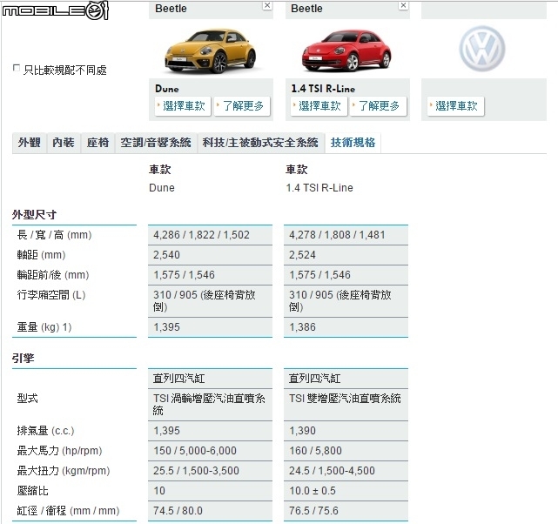Click the Dune dimensions 4,286 / 1,822 / 1,502
558x524 pixels.
pyautogui.click(x=201, y=235)
